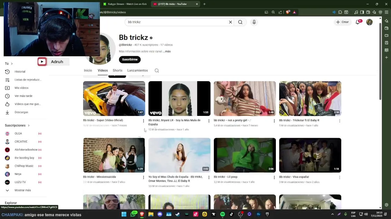Image resolution: width=391 pixels, height=219 pixels.
Task: Show hidden system tray icons chevron
Action: 332,214
